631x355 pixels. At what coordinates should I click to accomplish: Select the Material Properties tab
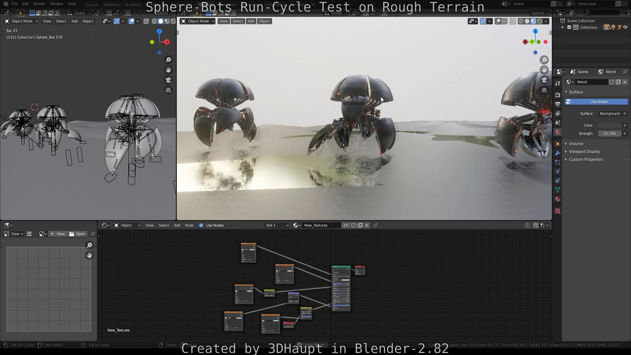tap(557, 199)
